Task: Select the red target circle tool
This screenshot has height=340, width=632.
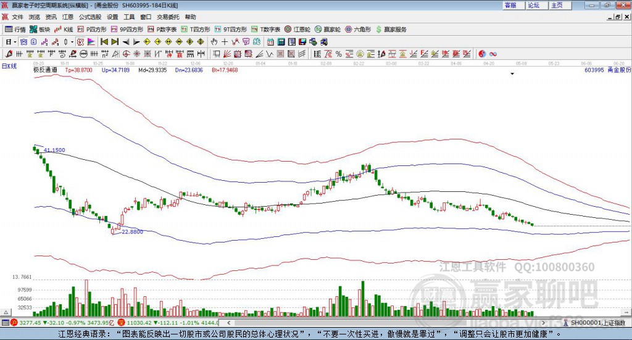Action: coord(126,54)
